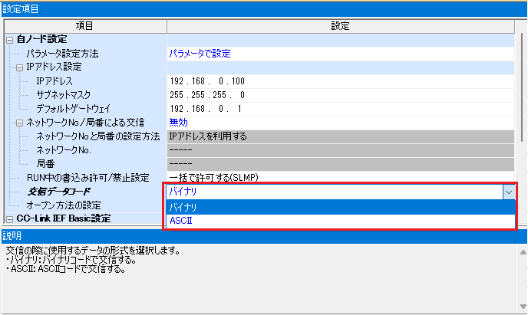528x315 pixels.
Task: Select バイナリ in the dropdown list
Action: click(x=341, y=207)
